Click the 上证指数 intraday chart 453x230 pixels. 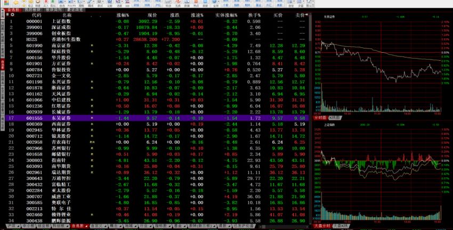click(x=381, y=161)
